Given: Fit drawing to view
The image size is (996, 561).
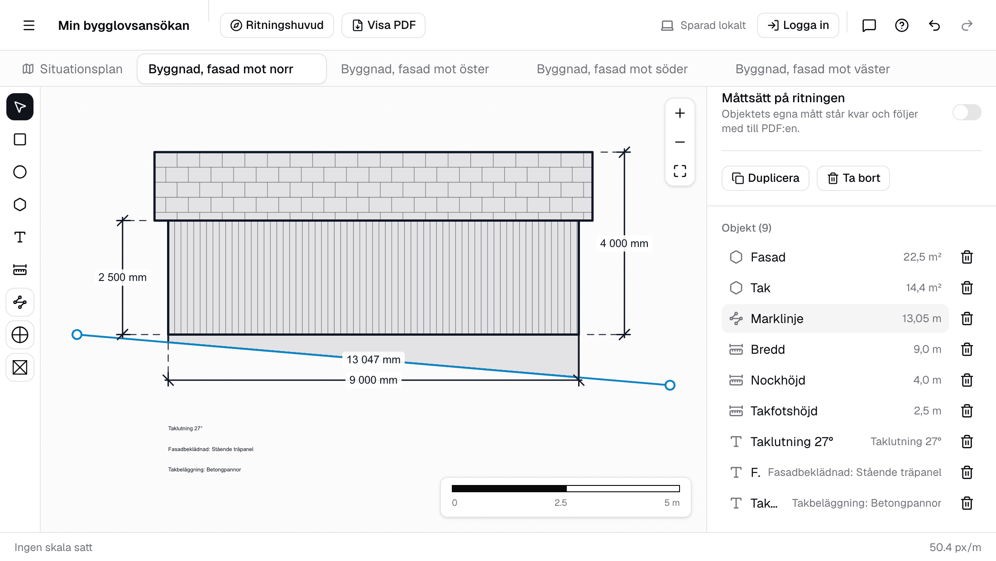Looking at the screenshot, I should [x=680, y=171].
